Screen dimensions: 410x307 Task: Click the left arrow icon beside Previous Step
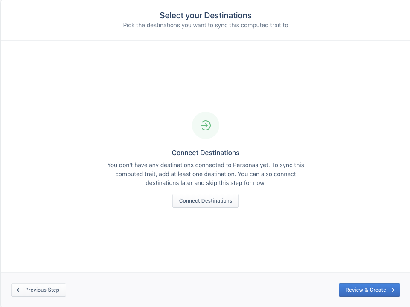[19, 290]
